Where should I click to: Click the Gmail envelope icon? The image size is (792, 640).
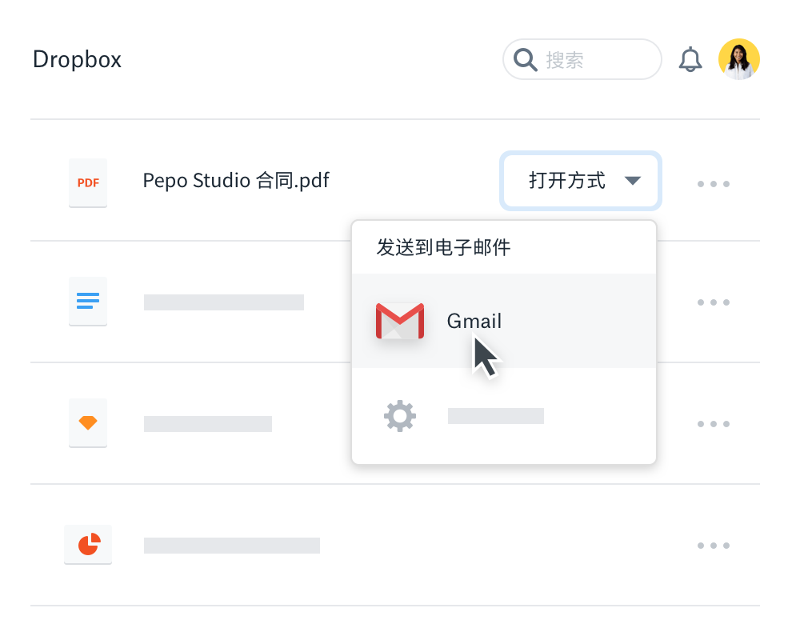[399, 321]
